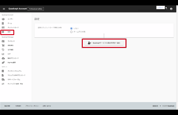
Task: Click the Professional edition badge
Action: coord(36,9)
